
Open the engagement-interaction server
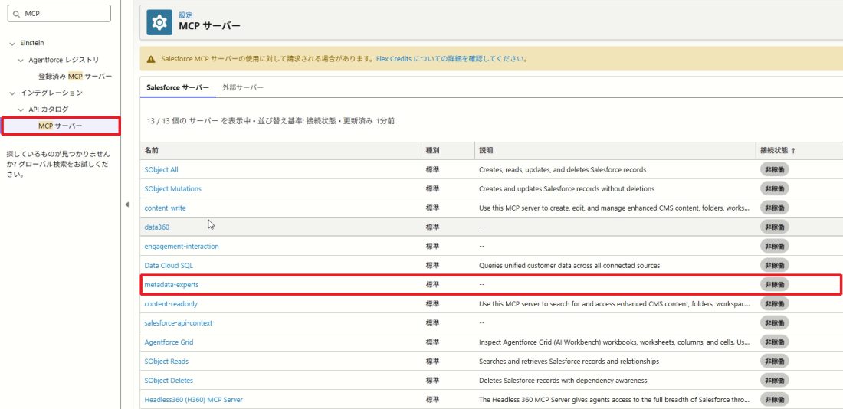(x=182, y=246)
